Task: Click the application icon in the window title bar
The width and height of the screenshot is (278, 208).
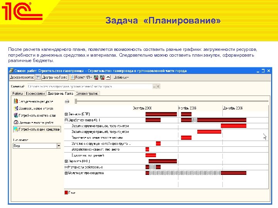Action: tap(11, 70)
